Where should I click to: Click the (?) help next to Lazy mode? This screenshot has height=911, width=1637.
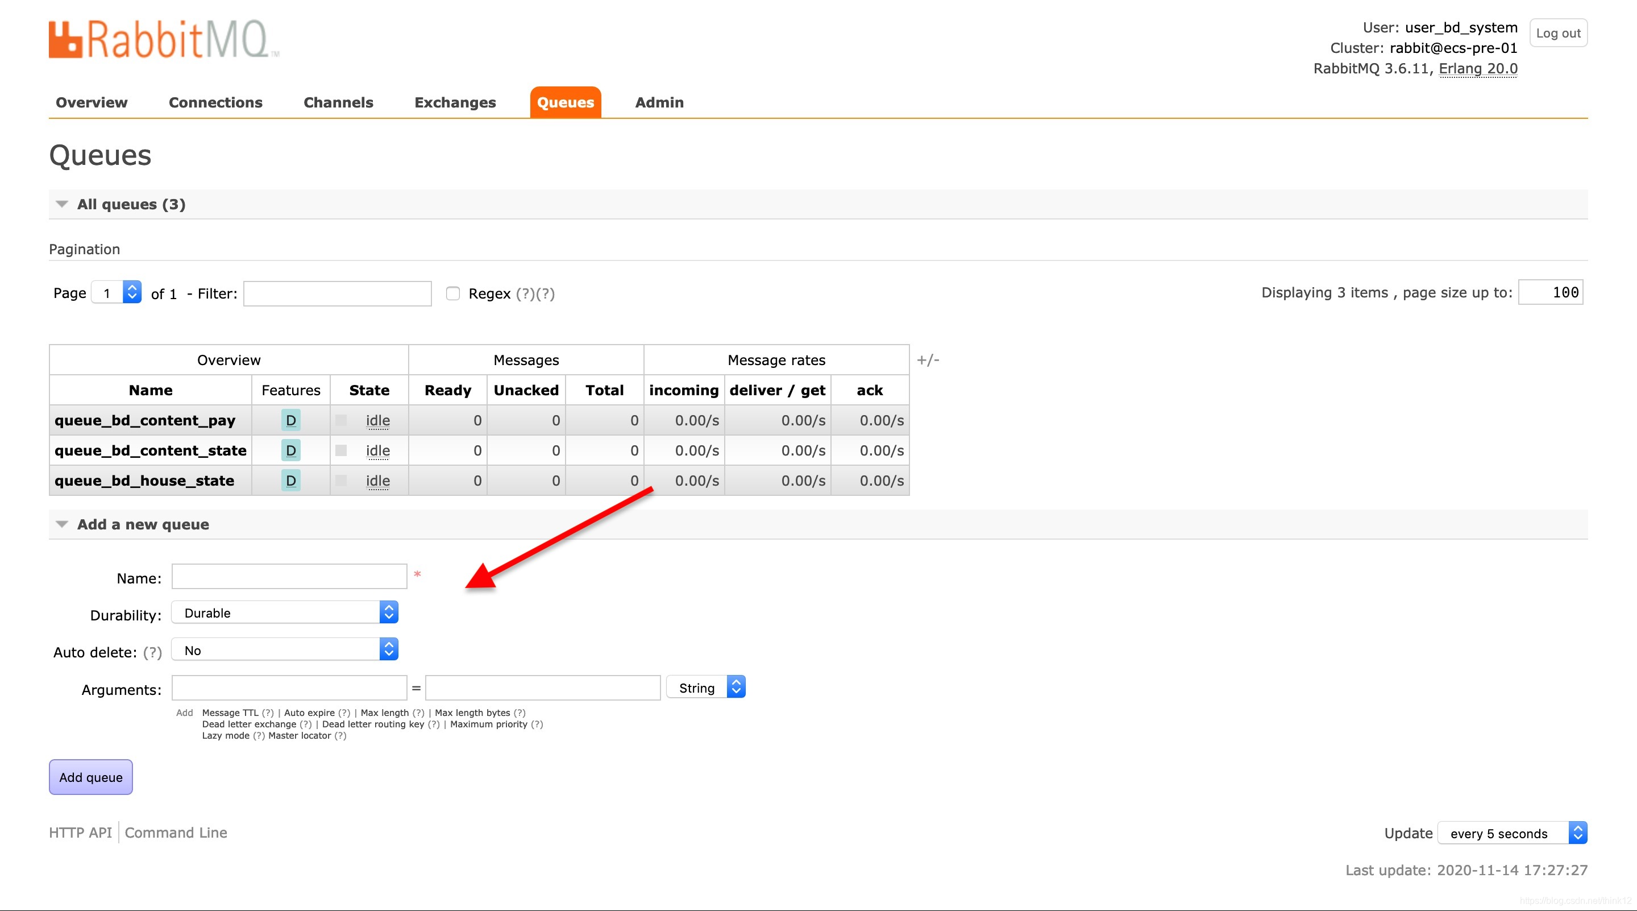259,735
